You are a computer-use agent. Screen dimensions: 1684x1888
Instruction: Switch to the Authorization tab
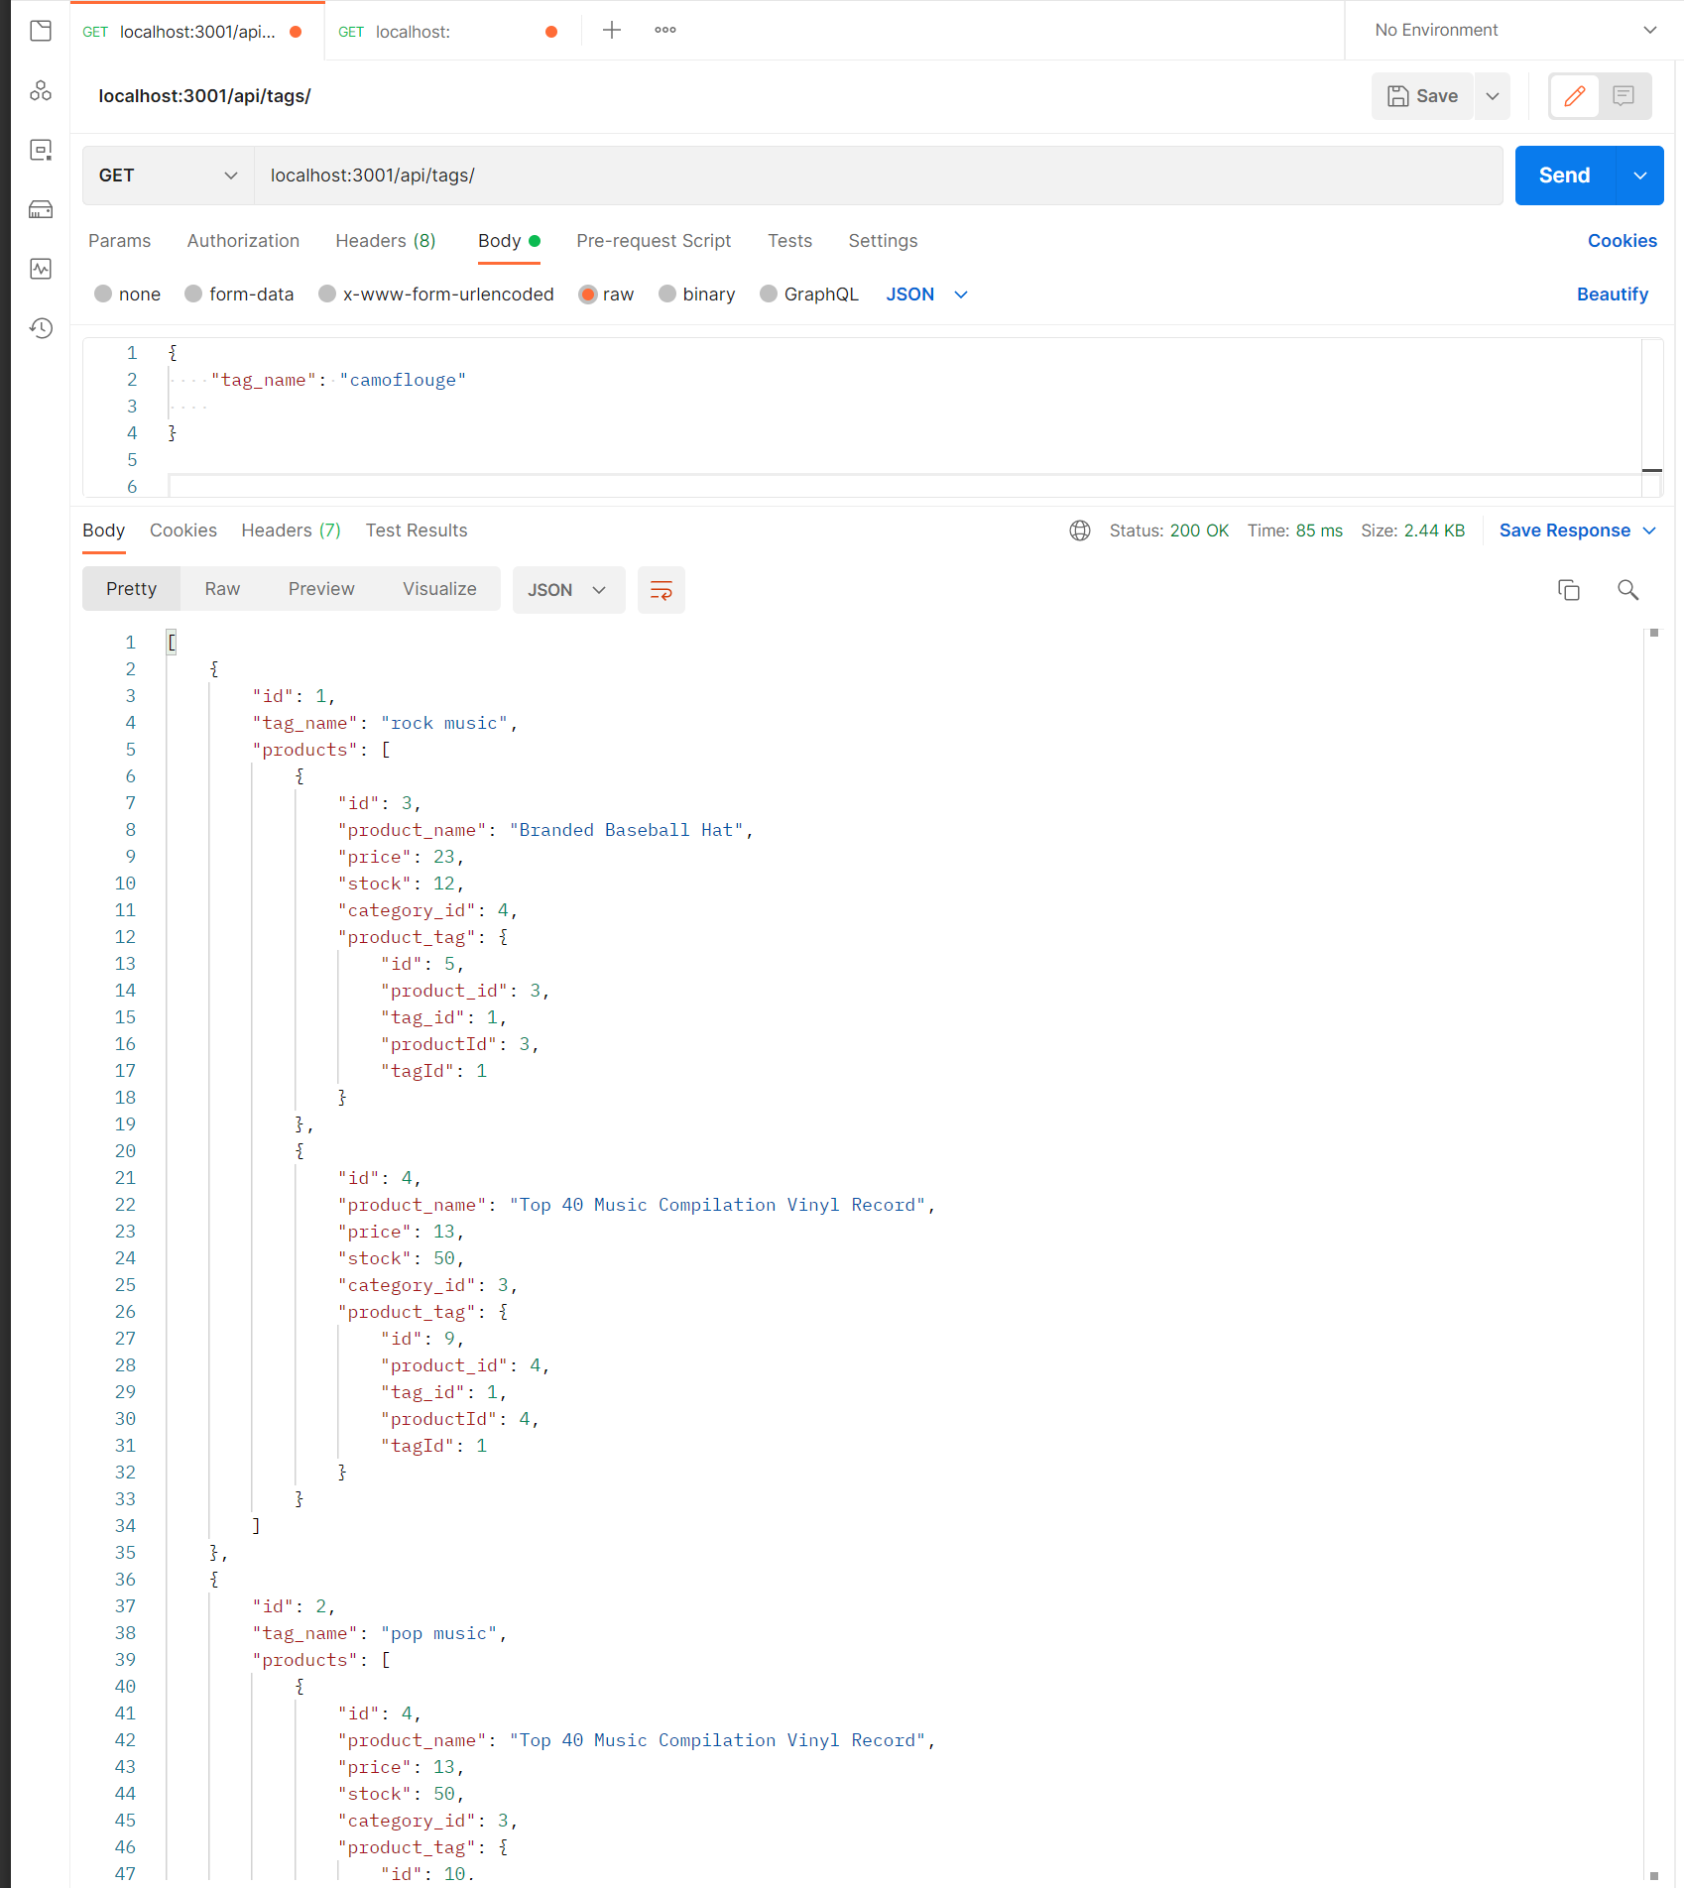click(x=243, y=241)
